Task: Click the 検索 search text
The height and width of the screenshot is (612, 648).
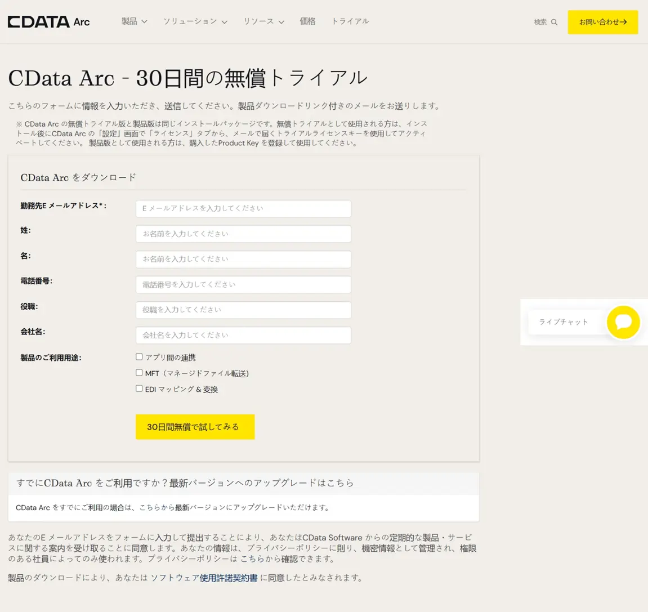Action: [540, 22]
